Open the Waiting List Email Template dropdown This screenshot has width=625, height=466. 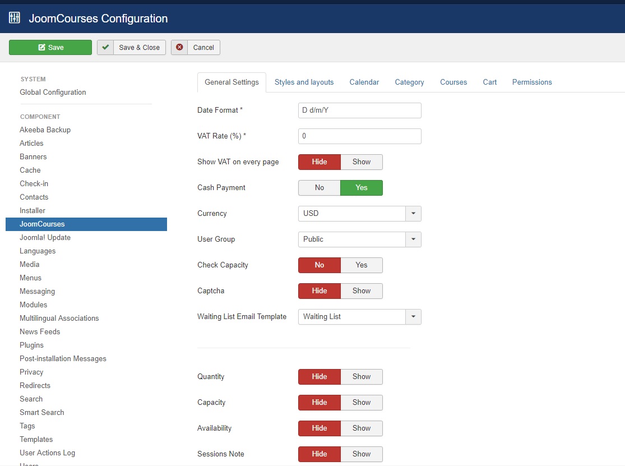pyautogui.click(x=413, y=316)
